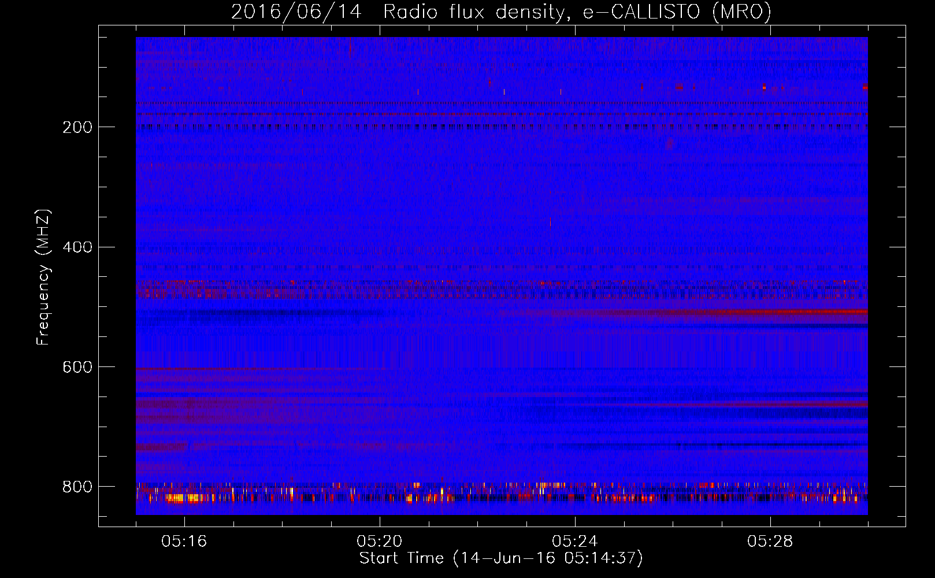Click the 05:24 time tick label
Screen dimensions: 935x578
[x=575, y=542]
